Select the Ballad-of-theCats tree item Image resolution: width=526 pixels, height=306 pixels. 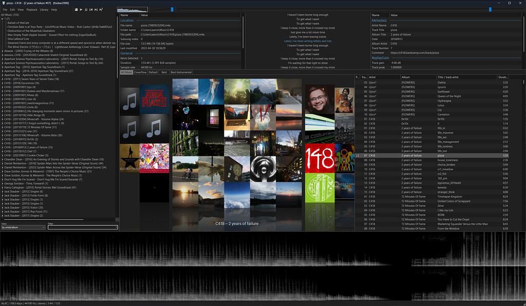tap(18, 23)
